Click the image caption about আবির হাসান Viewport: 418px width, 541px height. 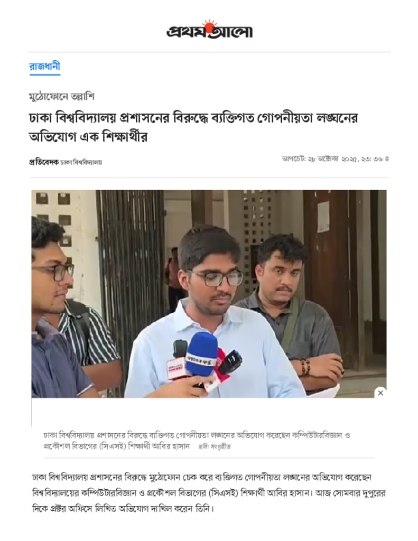[x=197, y=441]
